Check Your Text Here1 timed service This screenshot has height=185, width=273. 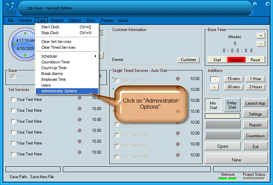click(x=117, y=80)
